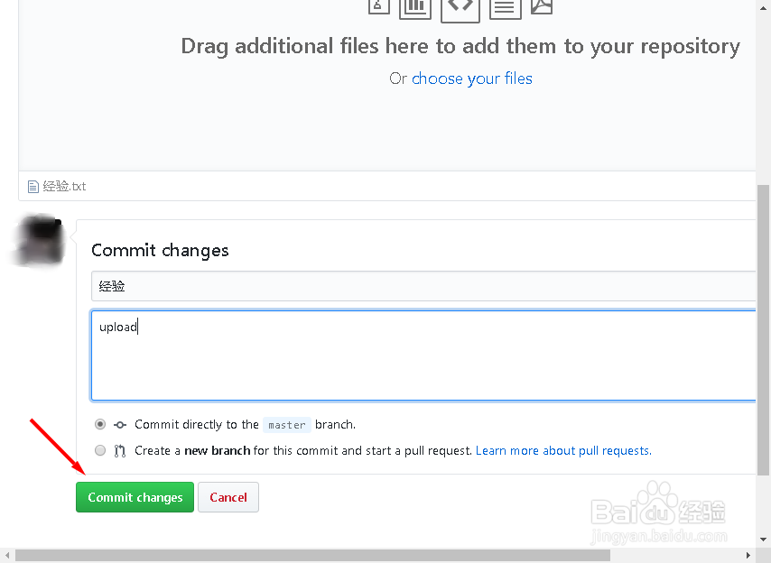
Task: Click the vertical scrollbar up arrow
Action: click(x=764, y=6)
